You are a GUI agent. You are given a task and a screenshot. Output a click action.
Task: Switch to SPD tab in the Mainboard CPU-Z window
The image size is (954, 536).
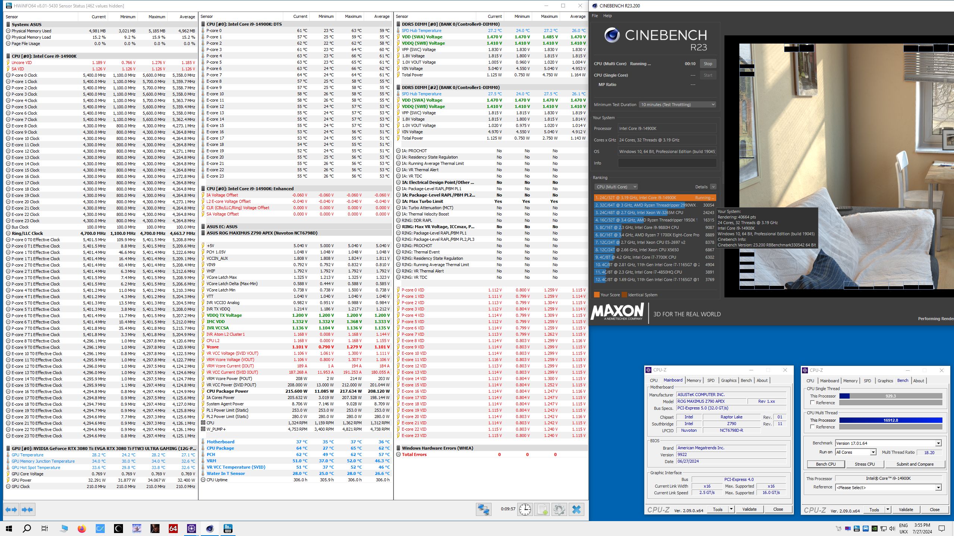point(711,380)
